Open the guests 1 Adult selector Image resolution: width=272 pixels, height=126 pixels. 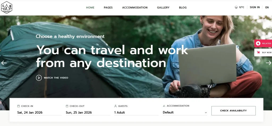(136, 112)
